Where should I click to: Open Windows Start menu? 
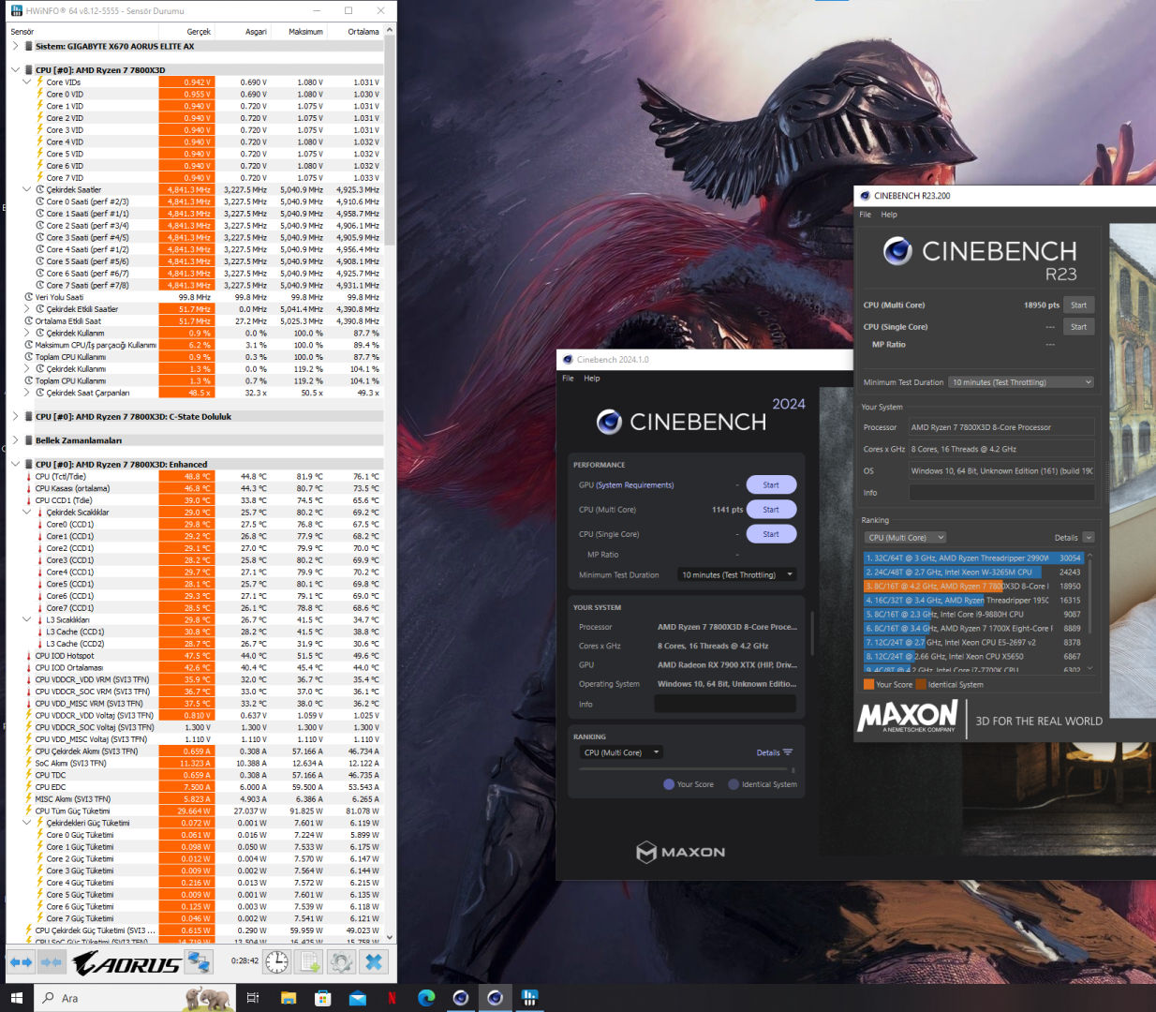pyautogui.click(x=16, y=998)
